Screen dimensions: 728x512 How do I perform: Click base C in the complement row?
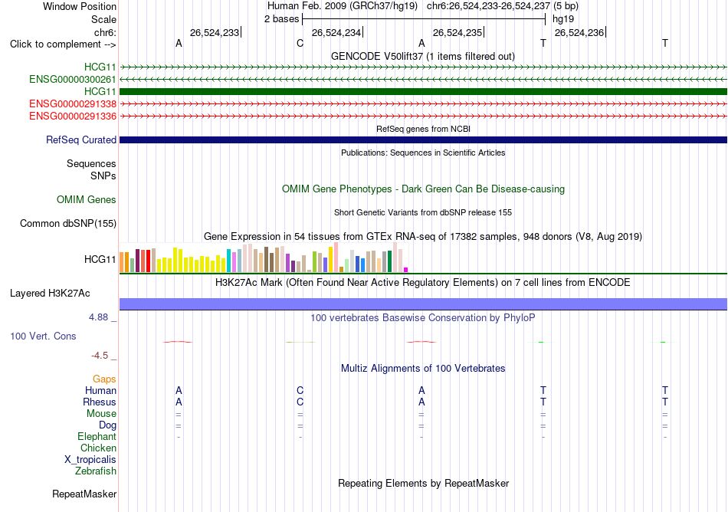[300, 43]
